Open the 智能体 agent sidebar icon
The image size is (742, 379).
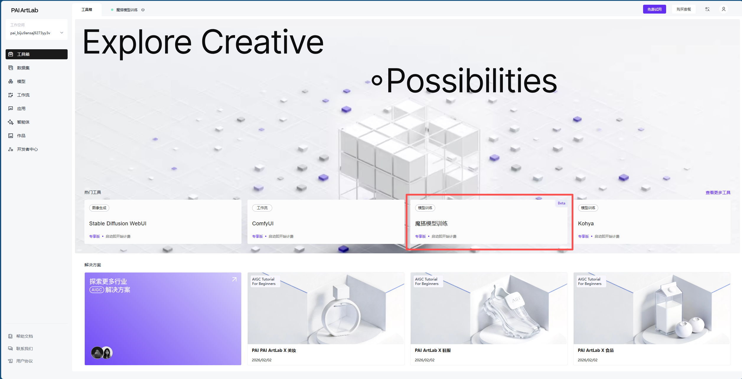(11, 122)
